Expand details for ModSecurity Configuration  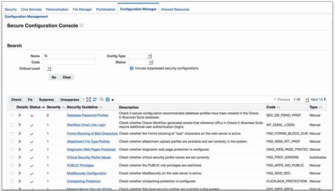(x=20, y=173)
